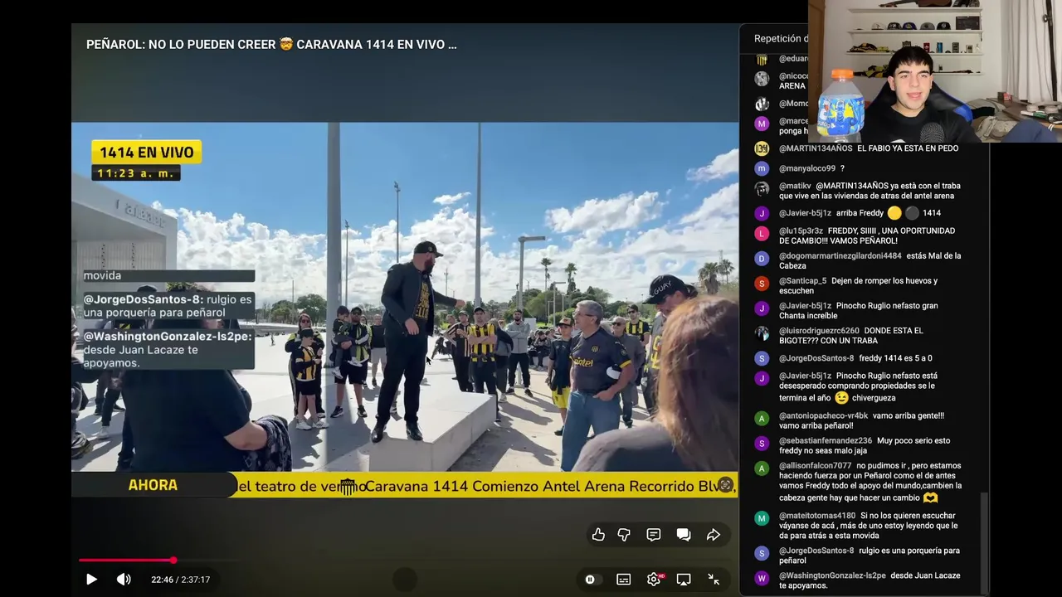Screen dimensions: 1062x597
Task: Click @dogomarmartinezgilardoni4484 avatar
Action: click(x=762, y=259)
